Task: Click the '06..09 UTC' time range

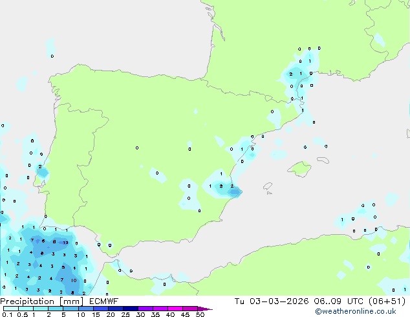Action: pyautogui.click(x=339, y=301)
